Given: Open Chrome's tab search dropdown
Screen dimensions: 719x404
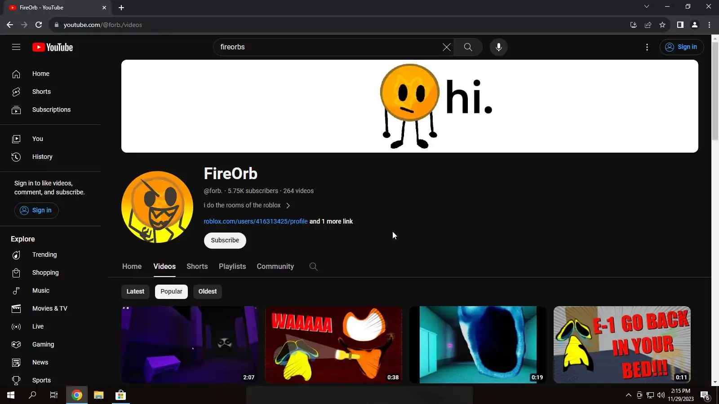Looking at the screenshot, I should coord(647,7).
